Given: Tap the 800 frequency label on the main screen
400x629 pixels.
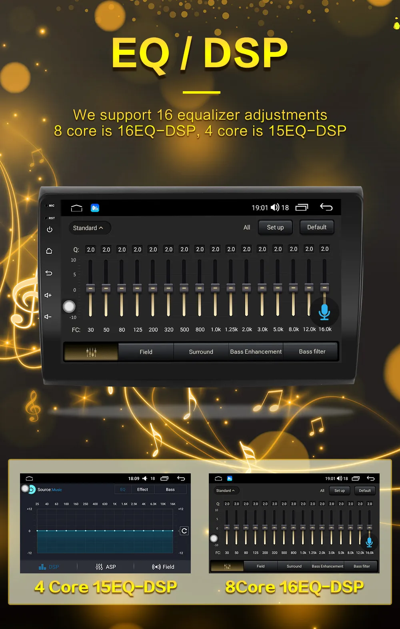Looking at the screenshot, I should coord(200,330).
